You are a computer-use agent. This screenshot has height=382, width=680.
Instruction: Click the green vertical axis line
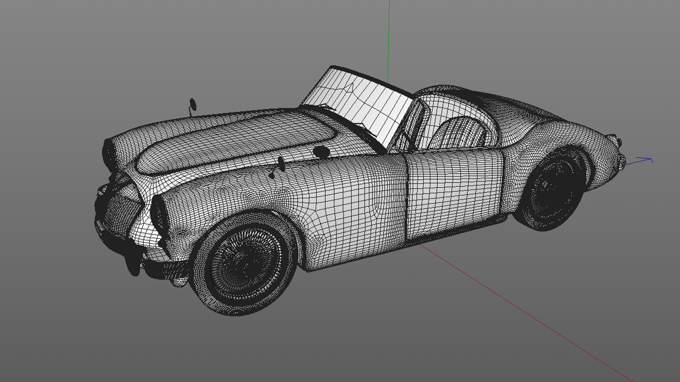(389, 35)
